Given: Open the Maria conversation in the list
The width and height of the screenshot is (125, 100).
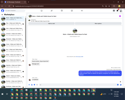Looking at the screenshot, I should pos(12,19).
